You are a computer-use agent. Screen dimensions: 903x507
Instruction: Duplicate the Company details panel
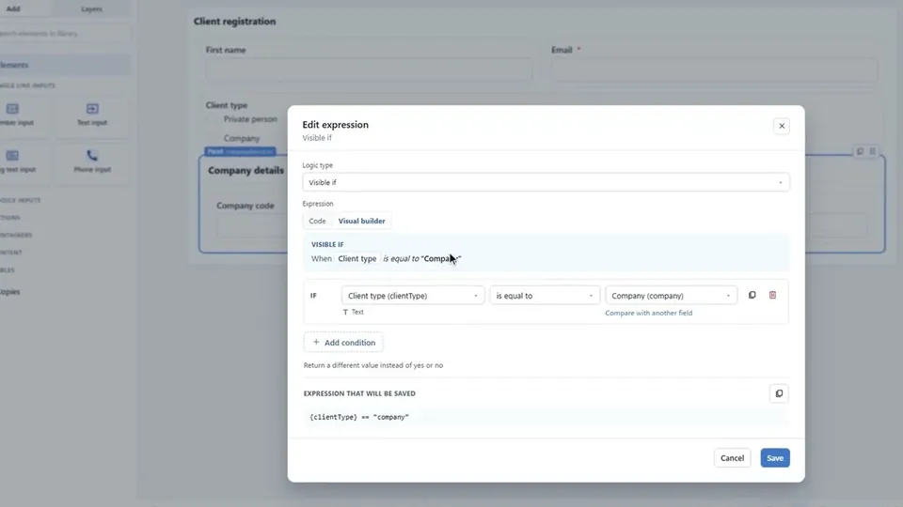pyautogui.click(x=860, y=151)
